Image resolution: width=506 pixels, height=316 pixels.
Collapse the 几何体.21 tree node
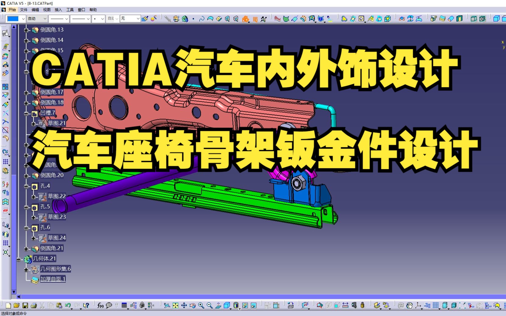click(x=19, y=259)
